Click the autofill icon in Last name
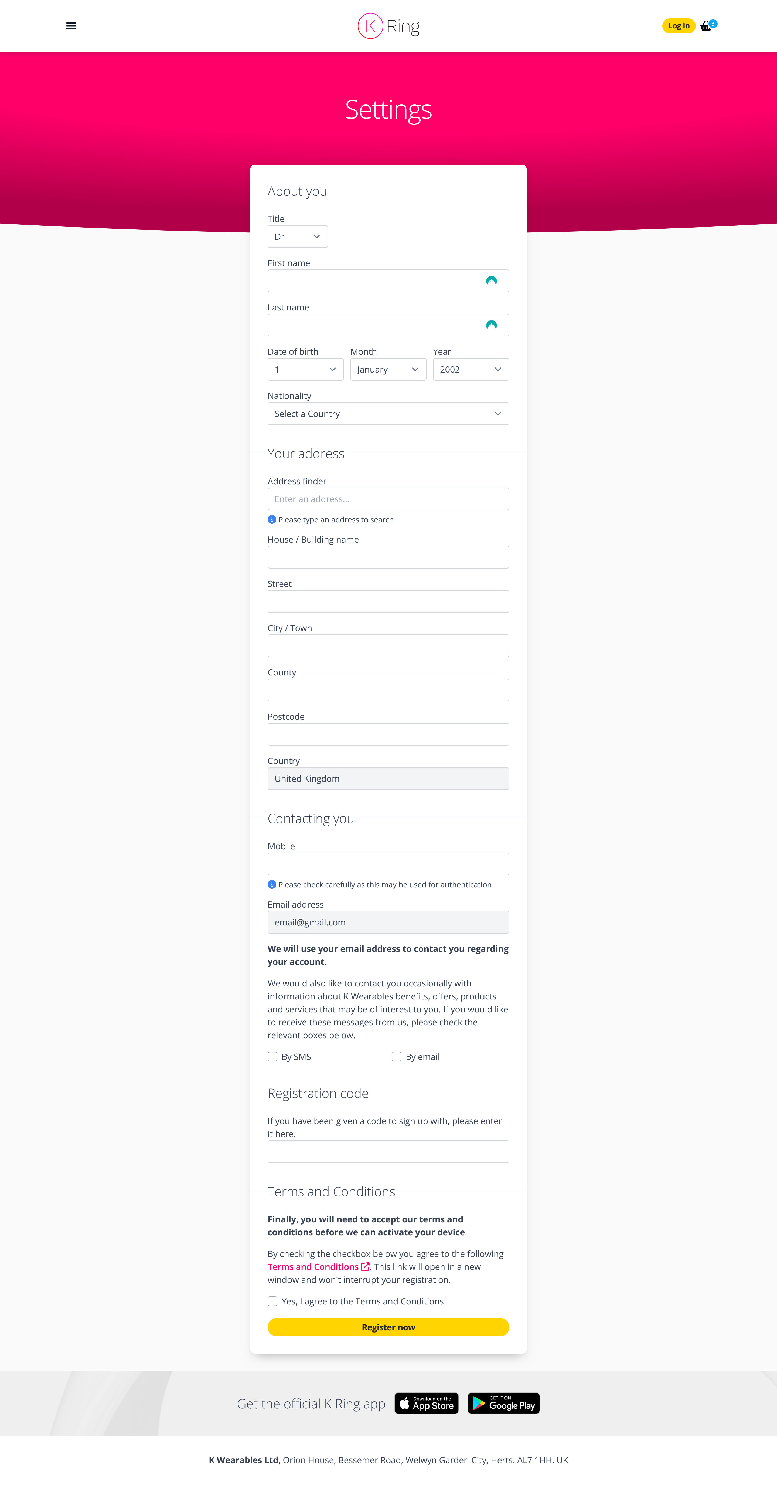Screen dimensions: 777x1501 tap(491, 325)
